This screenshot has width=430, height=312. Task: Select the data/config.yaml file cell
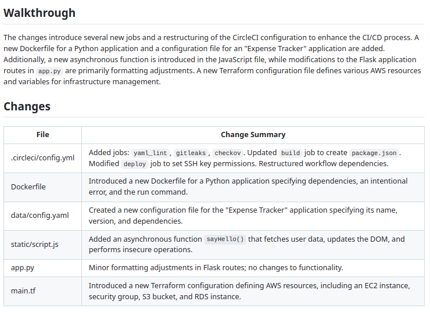pyautogui.click(x=40, y=215)
